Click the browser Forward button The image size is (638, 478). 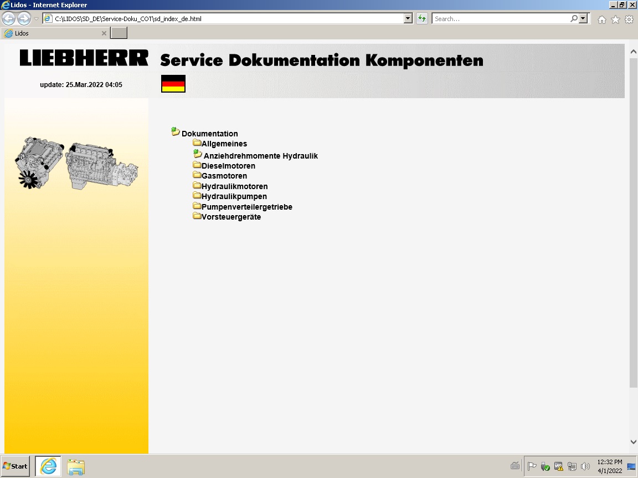click(x=24, y=19)
